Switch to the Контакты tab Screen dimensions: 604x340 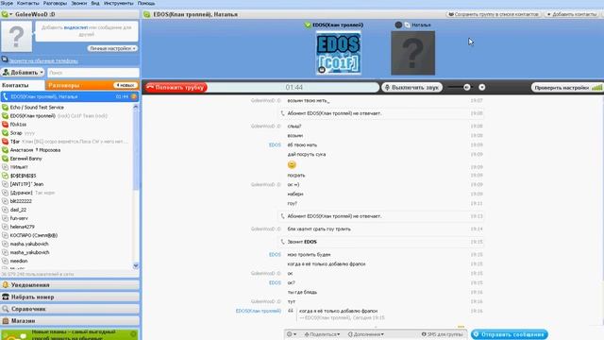tap(23, 85)
